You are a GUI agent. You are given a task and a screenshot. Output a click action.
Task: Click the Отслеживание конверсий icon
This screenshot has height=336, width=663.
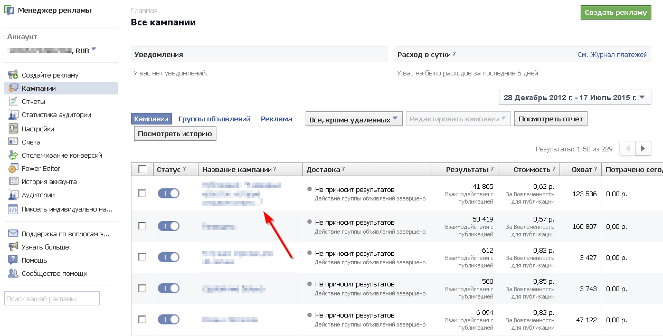pyautogui.click(x=13, y=155)
